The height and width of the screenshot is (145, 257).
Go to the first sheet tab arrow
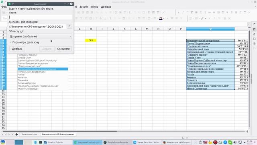(3, 135)
